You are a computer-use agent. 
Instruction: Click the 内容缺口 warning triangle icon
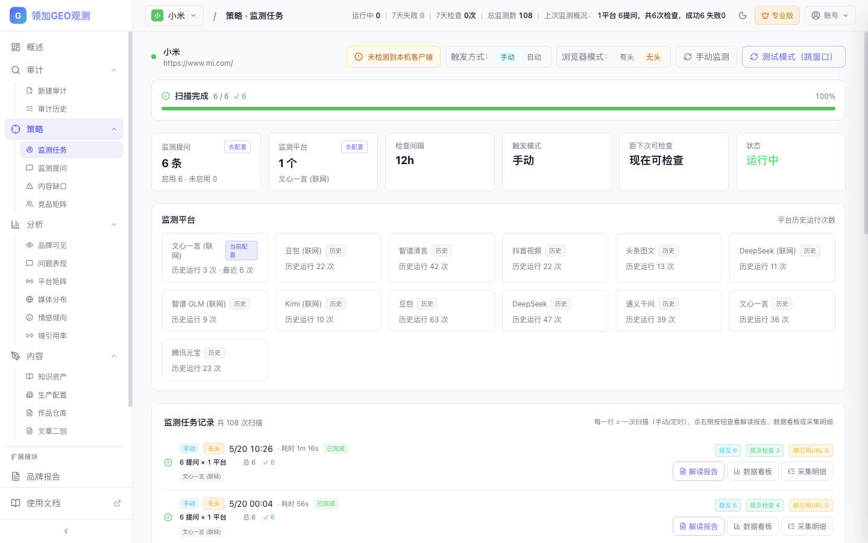pyautogui.click(x=30, y=186)
